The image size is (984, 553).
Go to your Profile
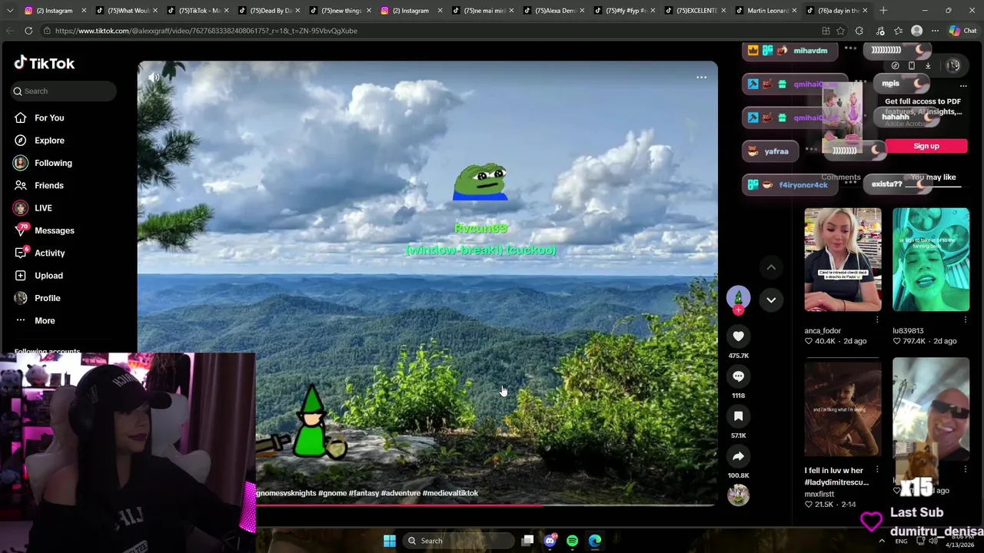37,298
